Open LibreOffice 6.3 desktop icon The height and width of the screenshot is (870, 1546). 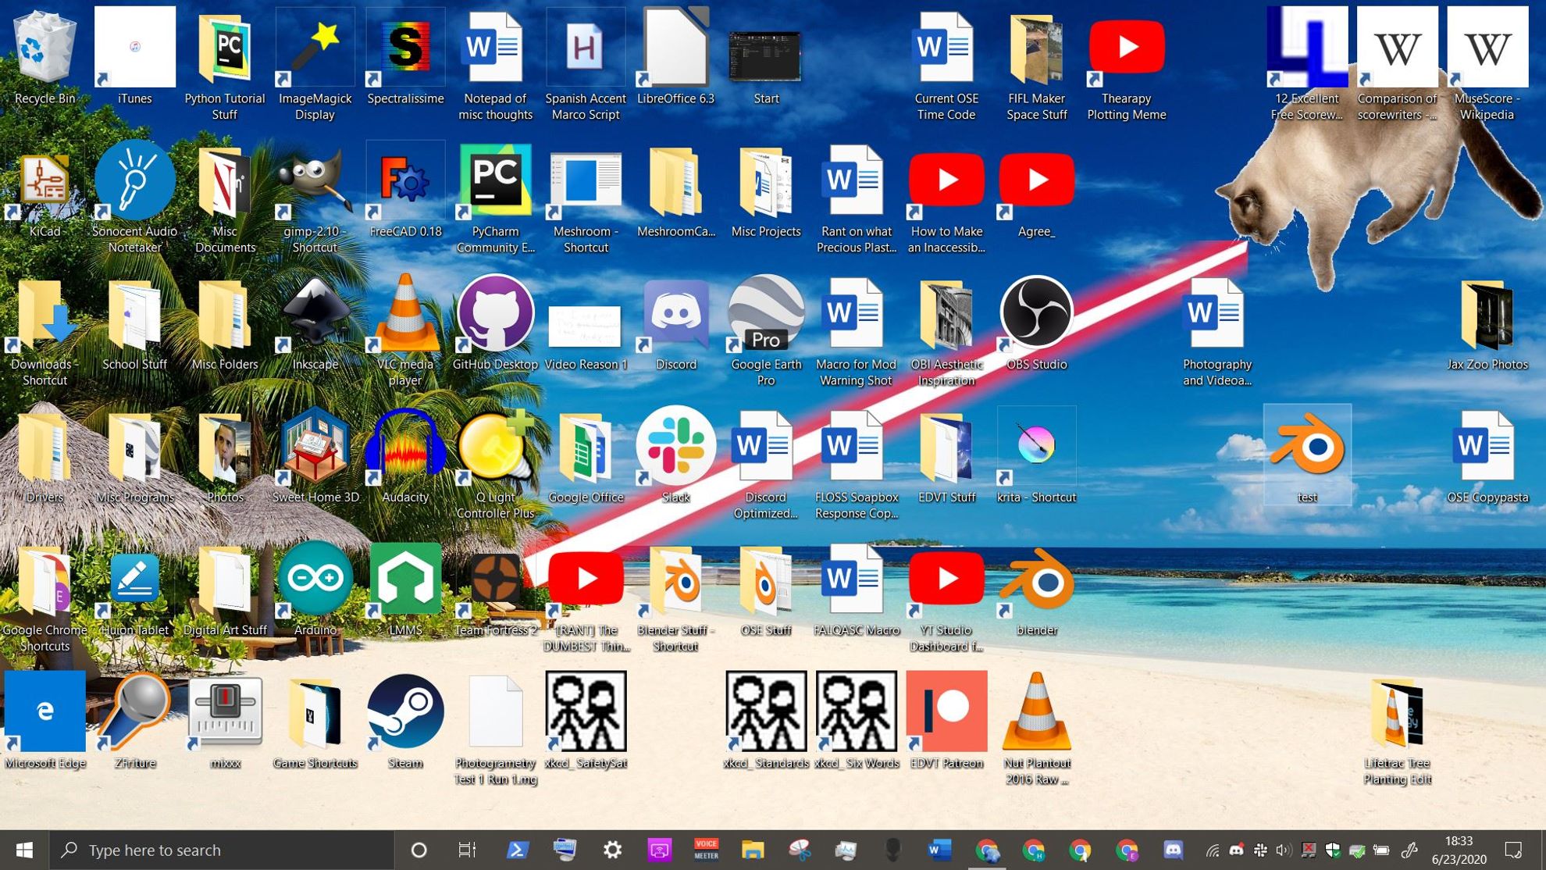[675, 48]
